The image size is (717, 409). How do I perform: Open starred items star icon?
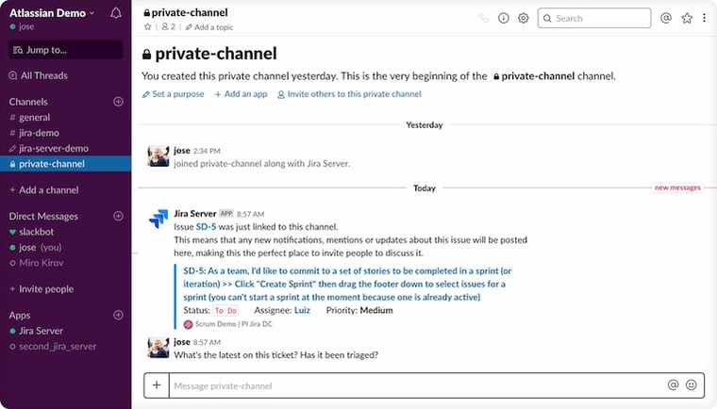[x=687, y=18]
